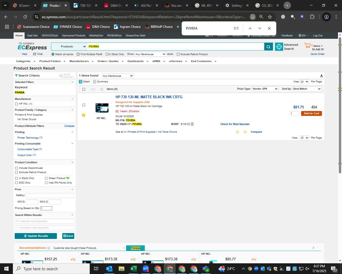
Task: Click the saved cart tag icon beside Compare
Action: click(x=245, y=132)
